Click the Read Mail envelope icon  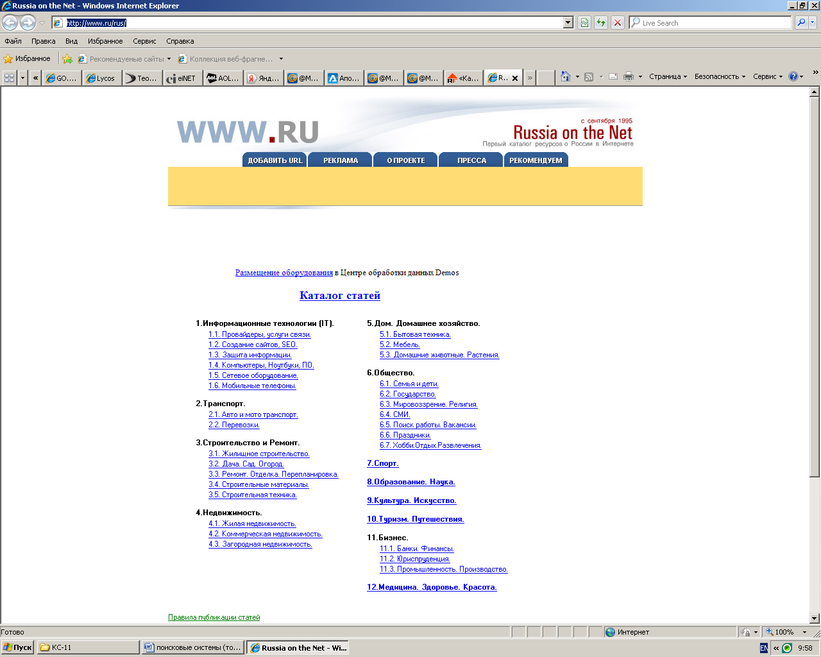[613, 76]
